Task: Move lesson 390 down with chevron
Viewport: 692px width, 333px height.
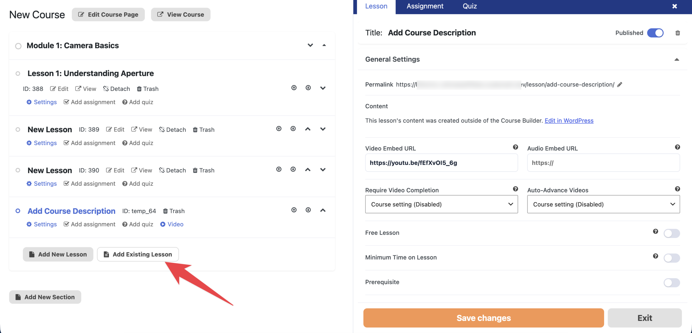Action: coord(323,169)
